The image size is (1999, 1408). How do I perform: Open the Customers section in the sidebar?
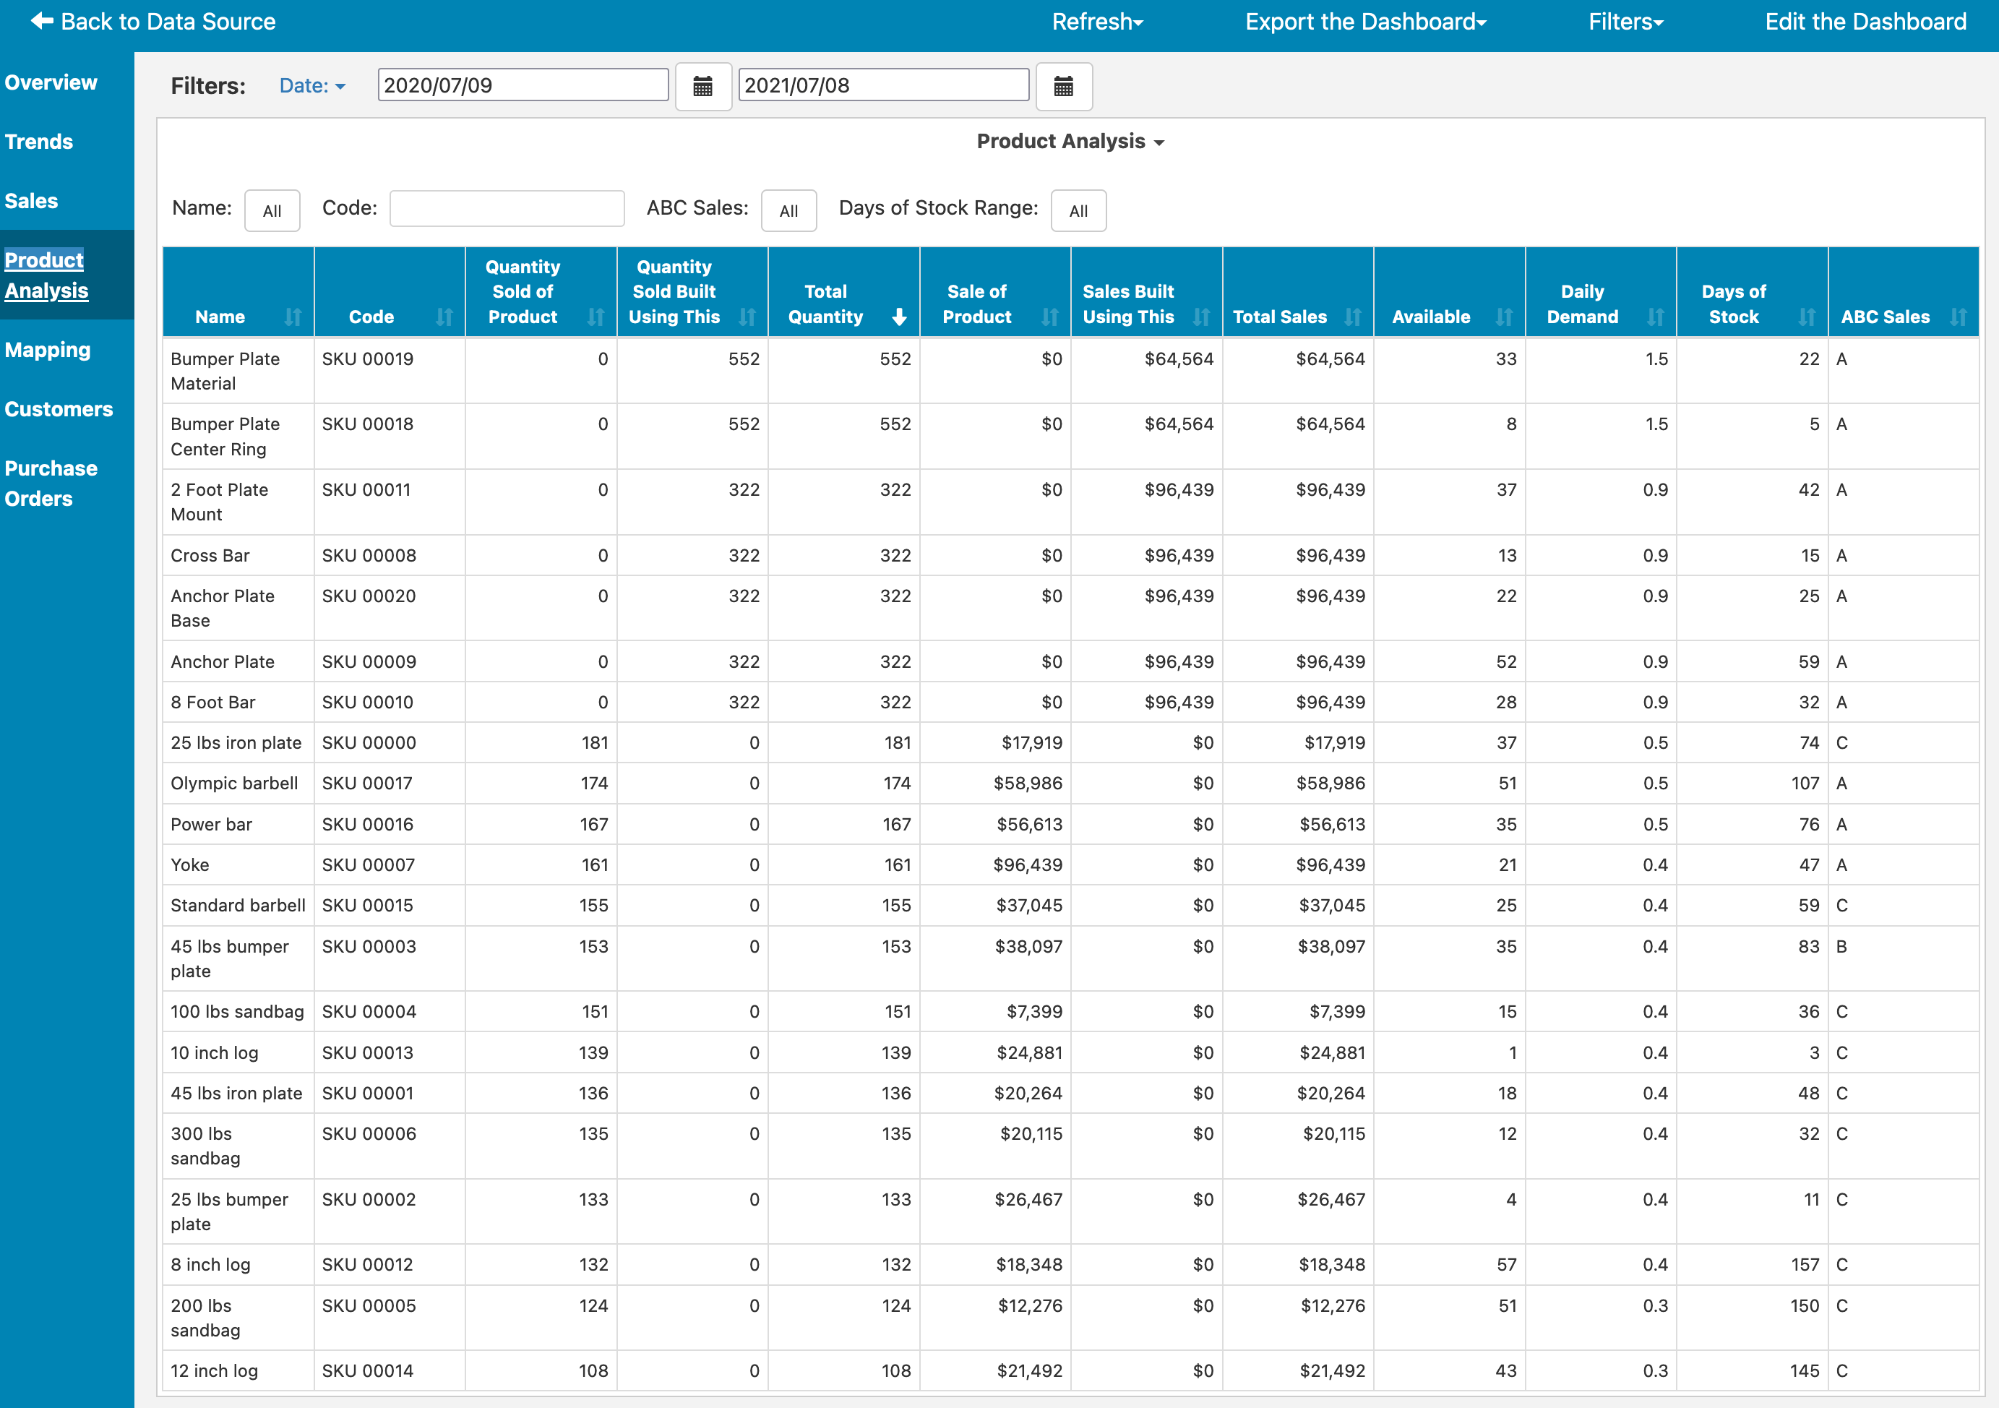click(59, 408)
